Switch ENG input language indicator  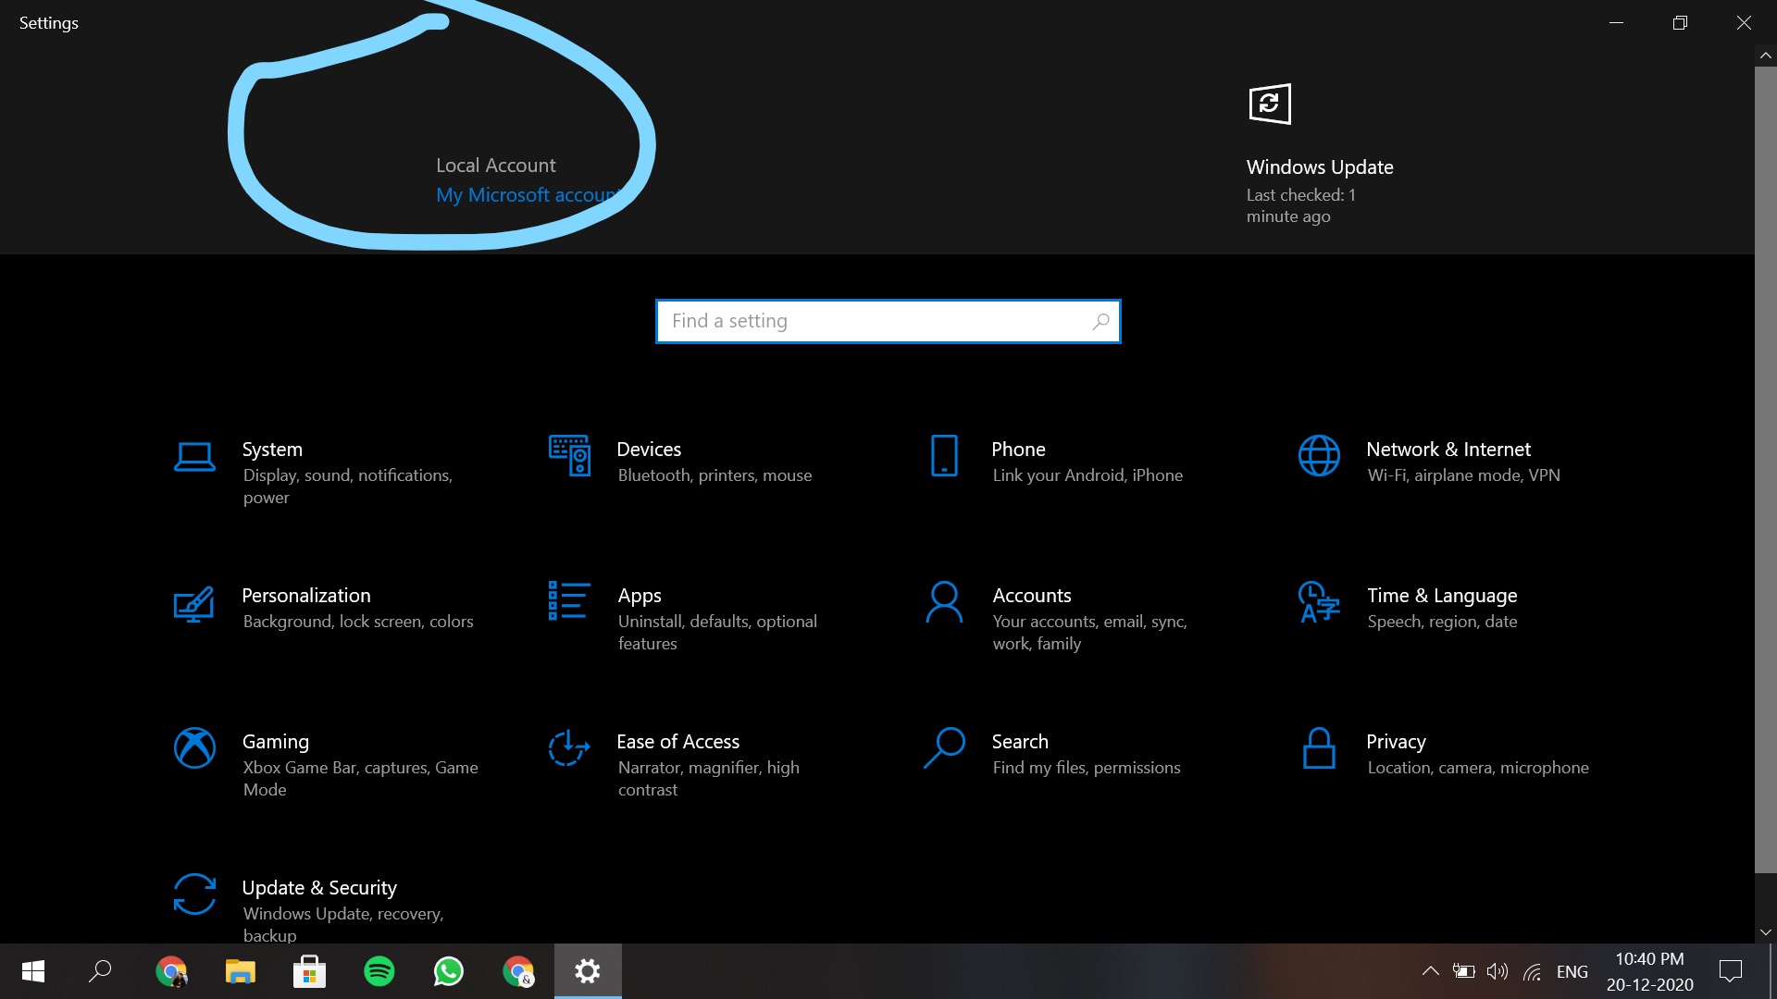tap(1572, 971)
